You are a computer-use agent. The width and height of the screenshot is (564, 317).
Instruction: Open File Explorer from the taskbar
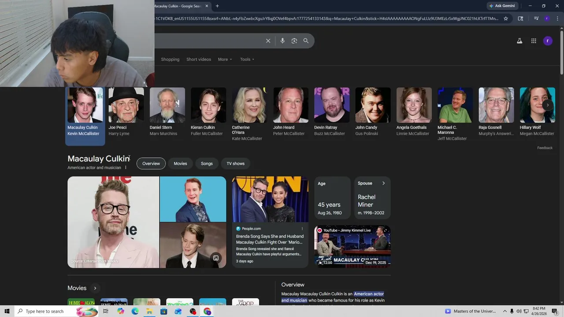pyautogui.click(x=149, y=311)
